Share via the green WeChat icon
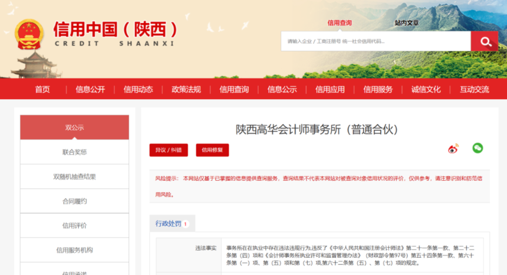The width and height of the screenshot is (507, 275). pyautogui.click(x=478, y=148)
